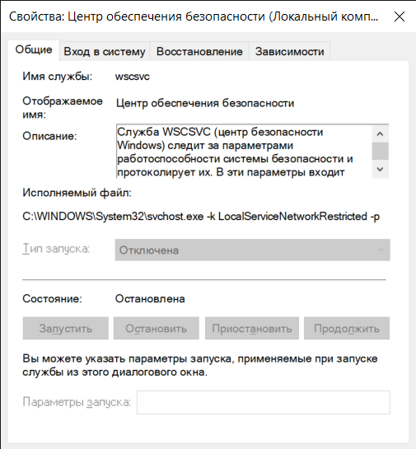The height and width of the screenshot is (449, 416).
Task: Open the Восстановление tab
Action: [199, 52]
